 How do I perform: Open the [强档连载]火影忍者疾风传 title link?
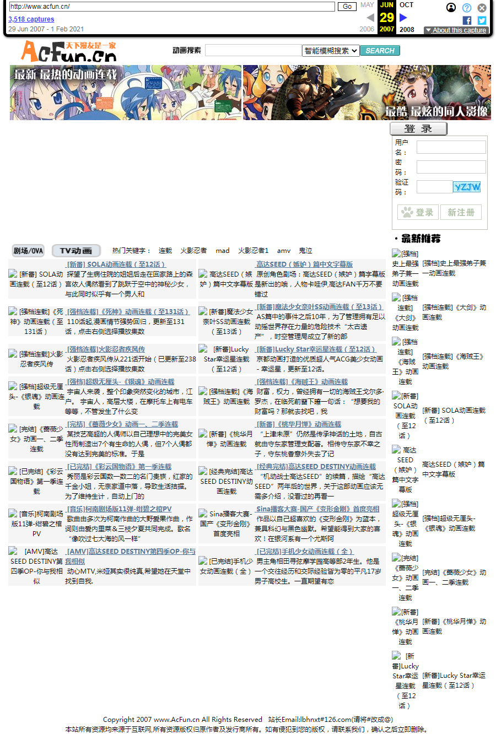click(x=105, y=349)
